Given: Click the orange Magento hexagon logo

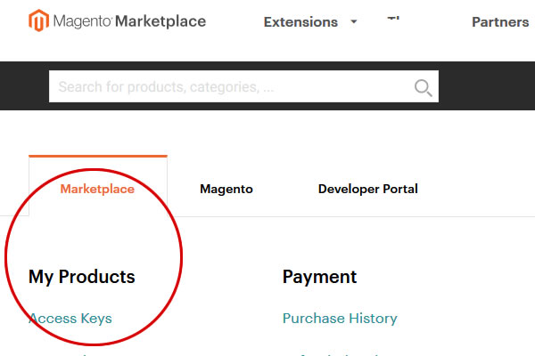Looking at the screenshot, I should pyautogui.click(x=39, y=21).
